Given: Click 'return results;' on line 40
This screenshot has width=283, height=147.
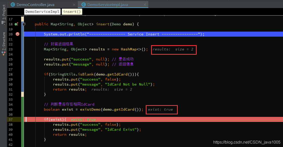Looking at the screenshot, I should click(70, 135).
